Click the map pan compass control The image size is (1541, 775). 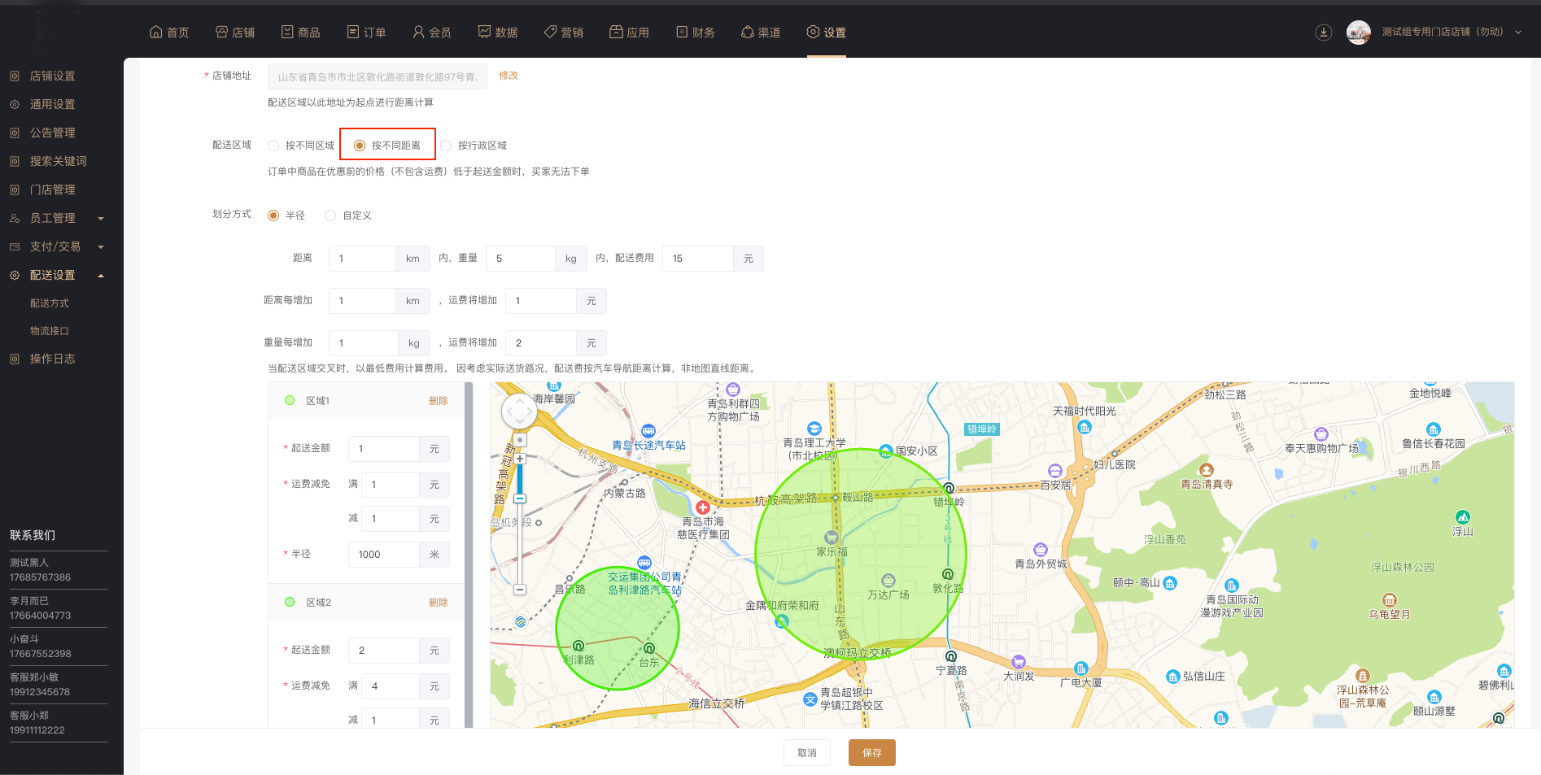[x=519, y=412]
